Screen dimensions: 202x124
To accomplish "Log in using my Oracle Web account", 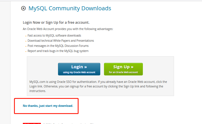I will (79, 69).
